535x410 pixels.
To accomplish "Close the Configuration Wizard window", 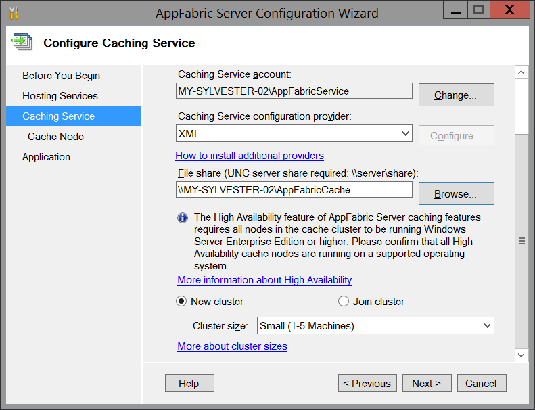I will pyautogui.click(x=510, y=10).
